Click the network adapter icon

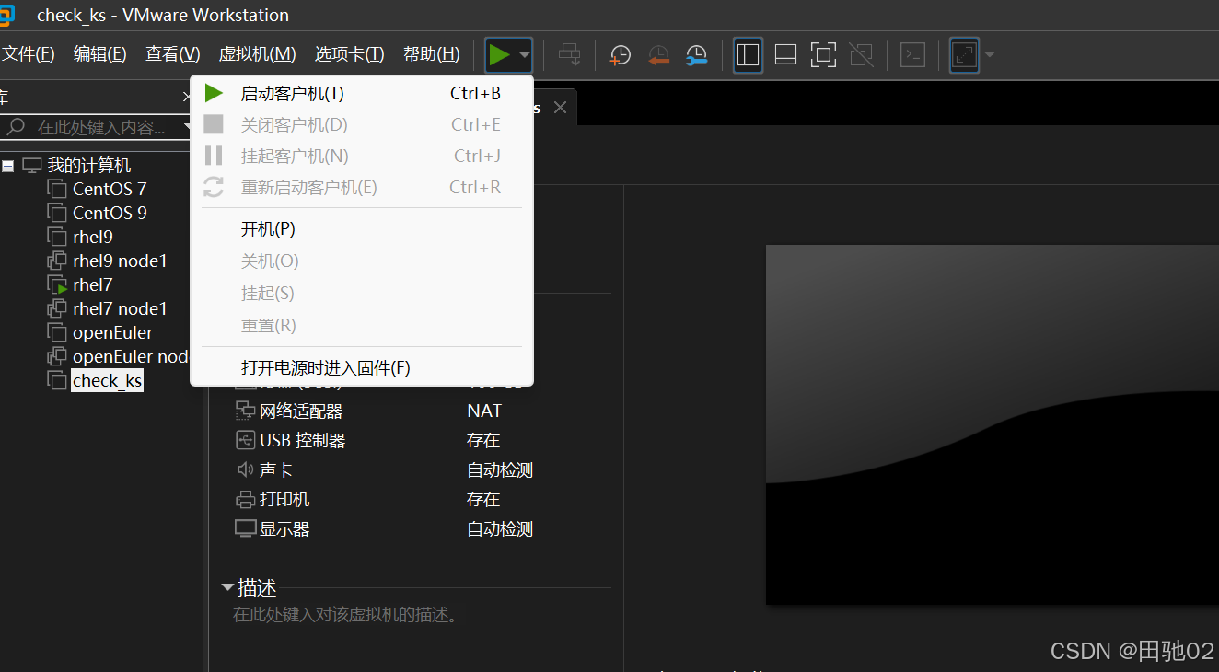point(245,411)
